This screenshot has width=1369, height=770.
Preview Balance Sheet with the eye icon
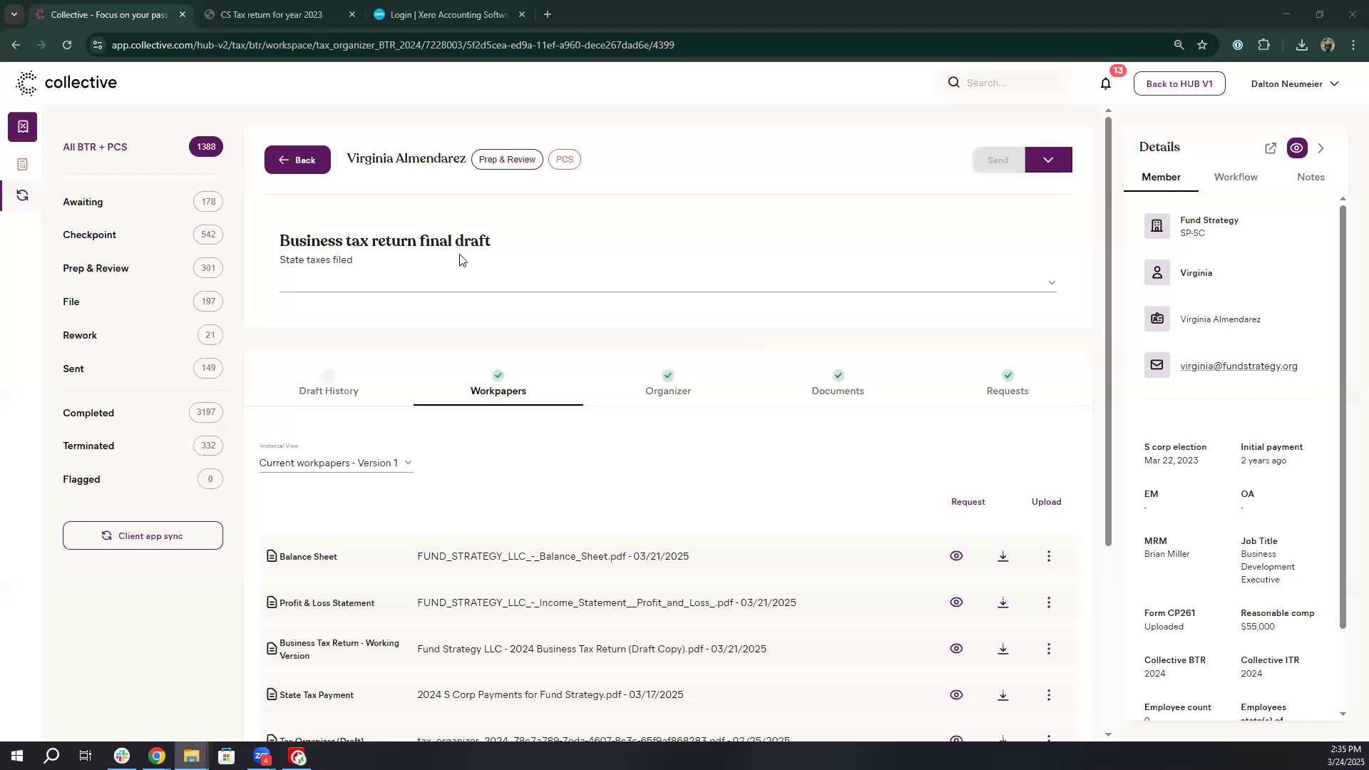tap(956, 556)
